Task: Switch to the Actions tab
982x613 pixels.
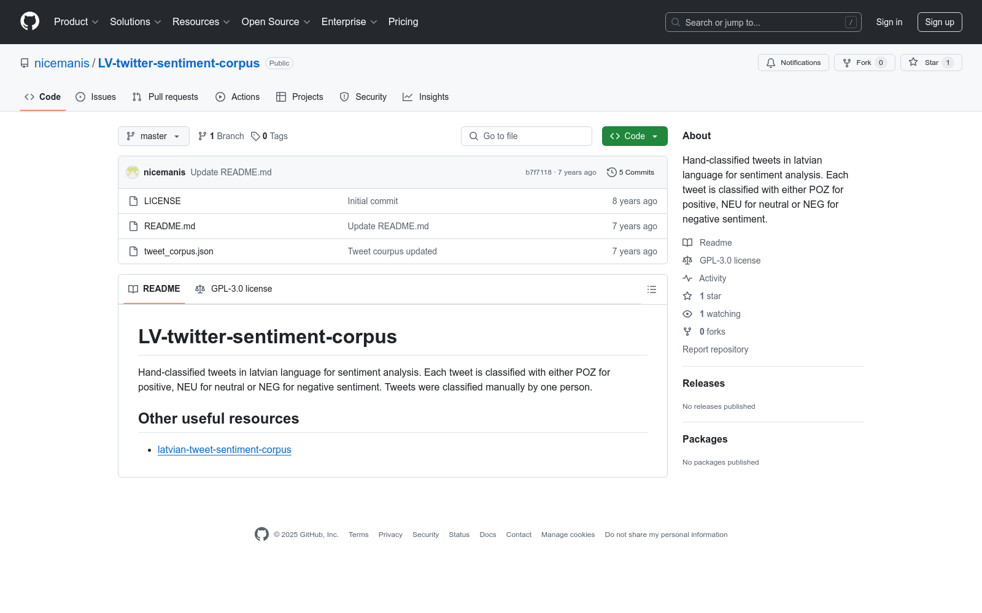Action: 238,97
